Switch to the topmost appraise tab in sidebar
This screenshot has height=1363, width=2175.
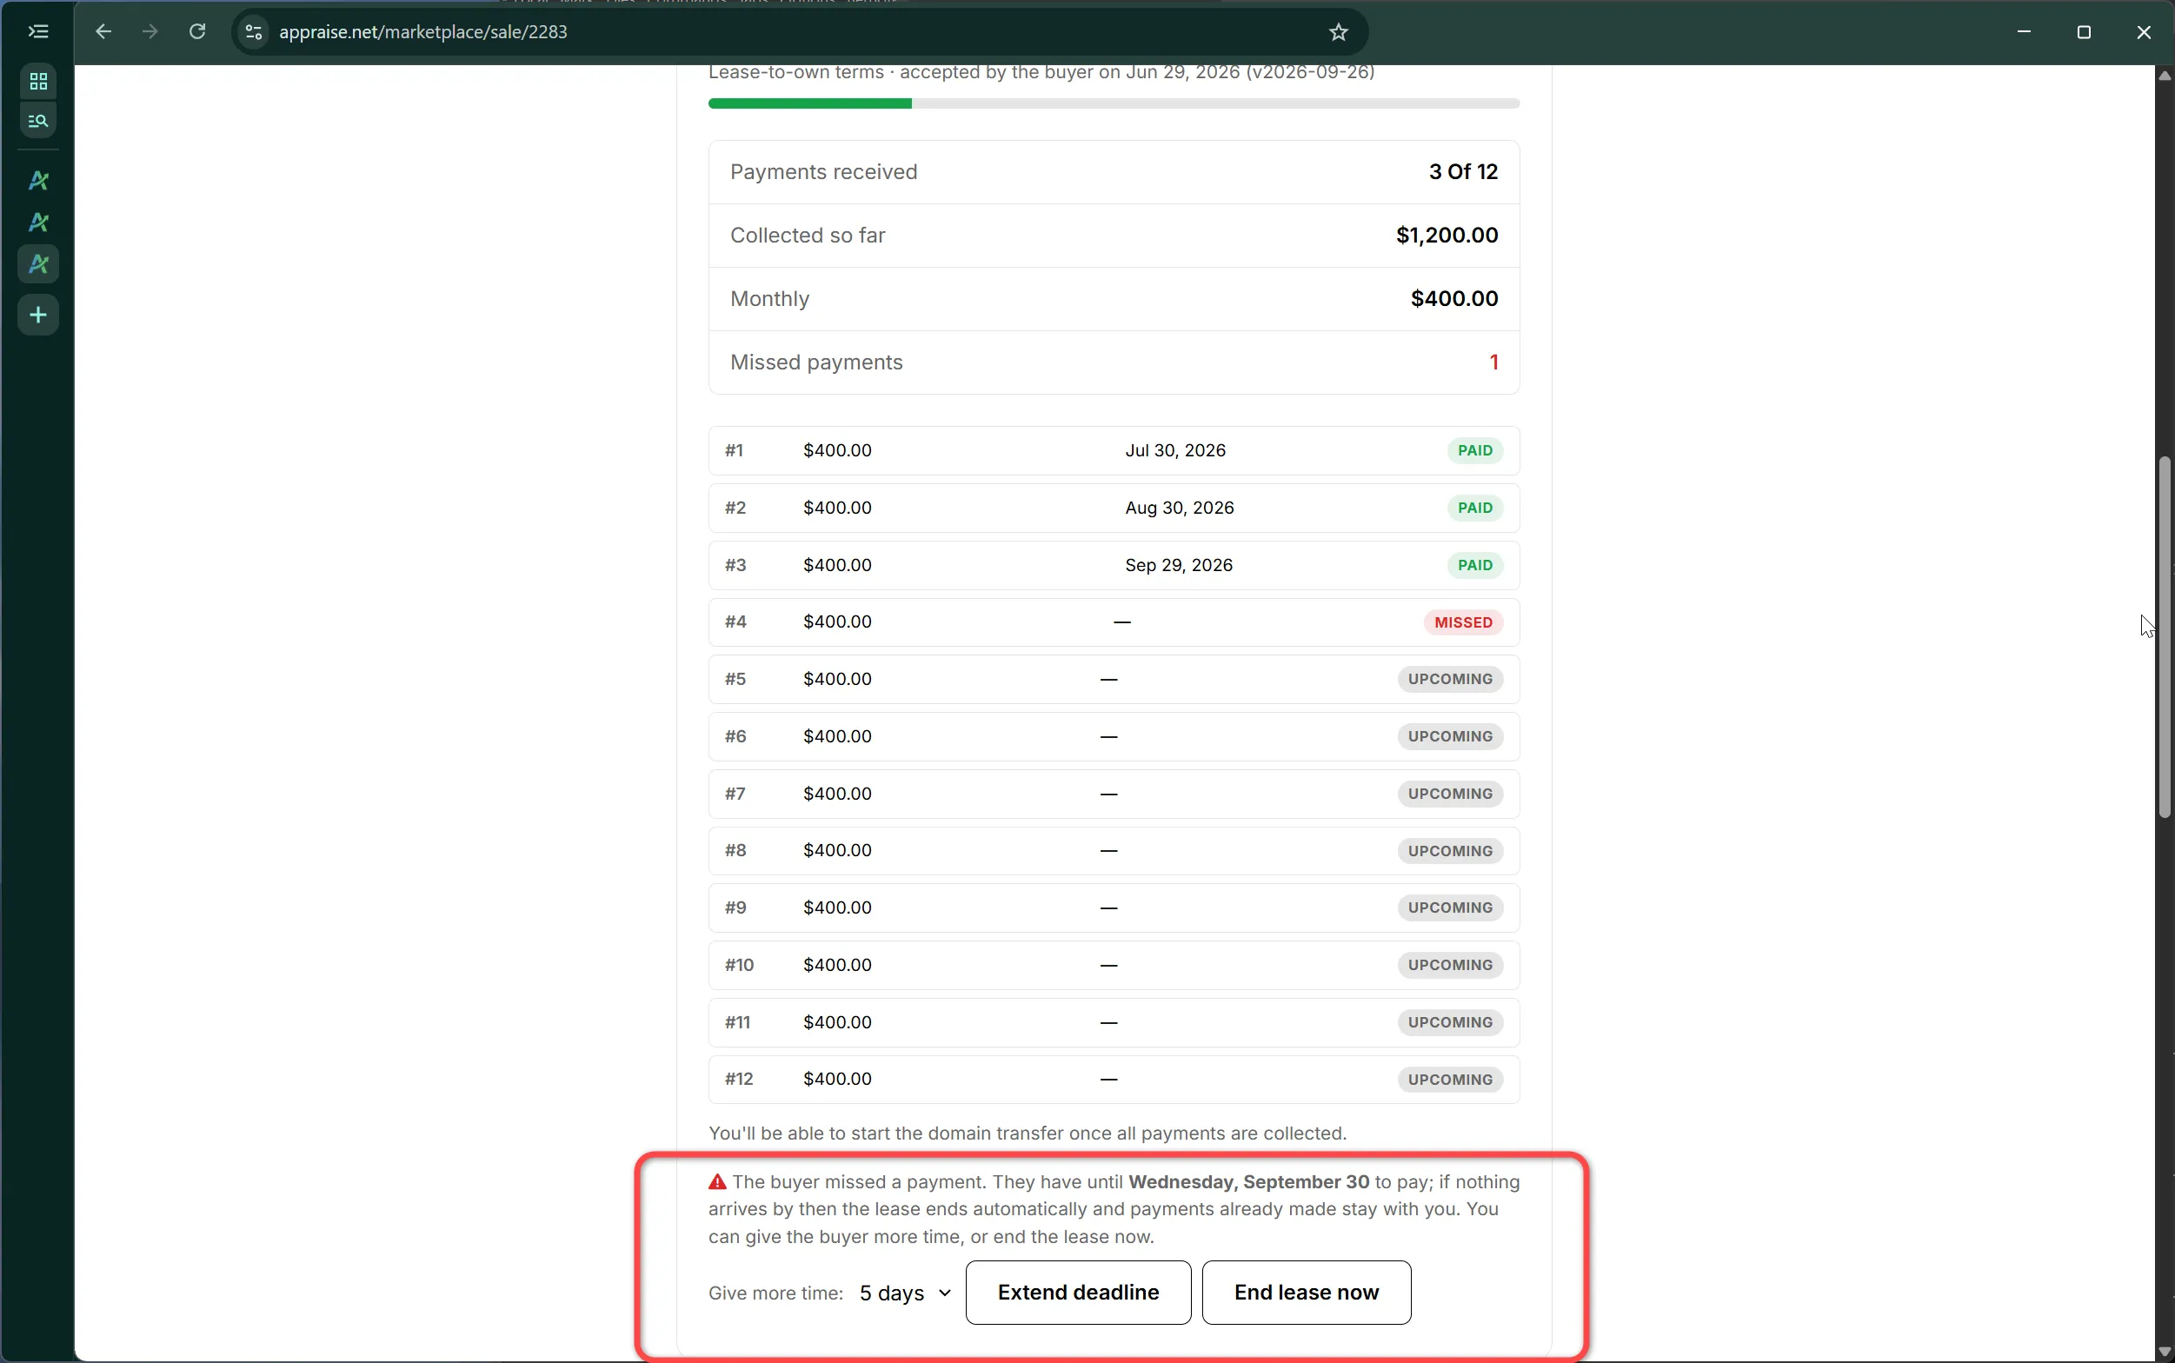point(38,181)
